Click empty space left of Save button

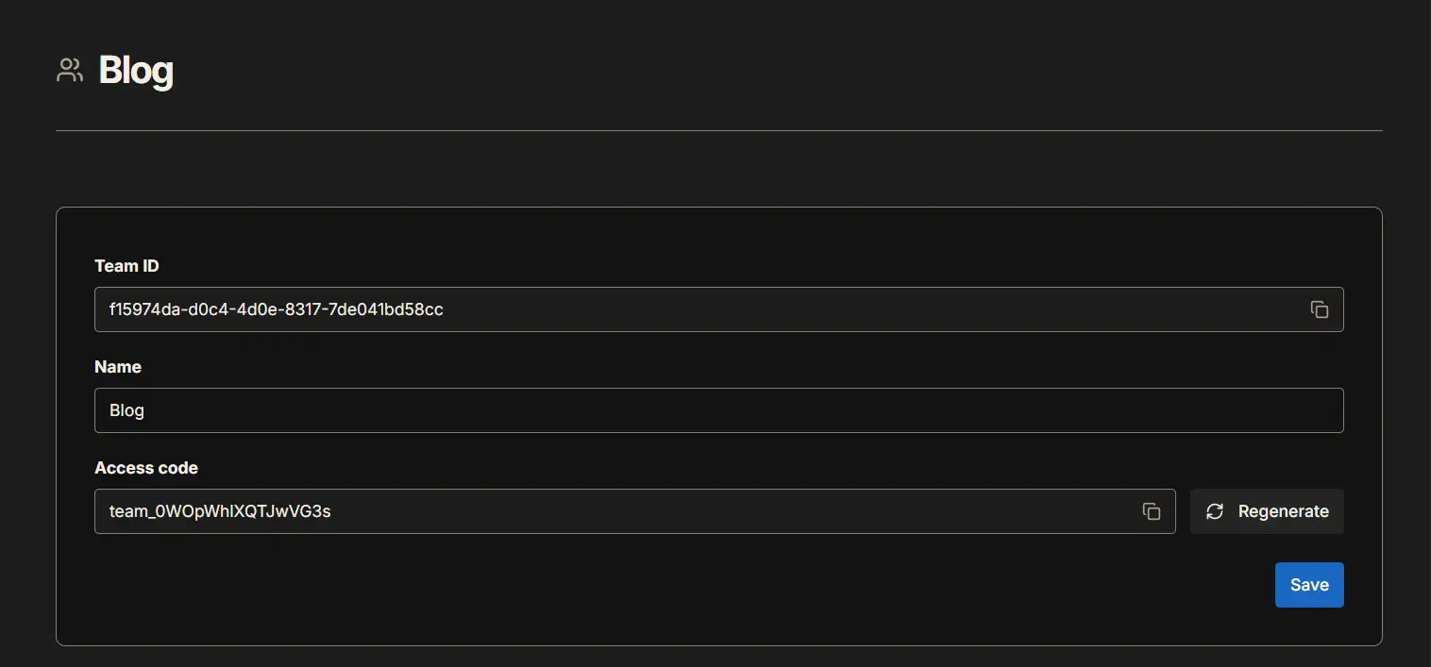coord(850,585)
